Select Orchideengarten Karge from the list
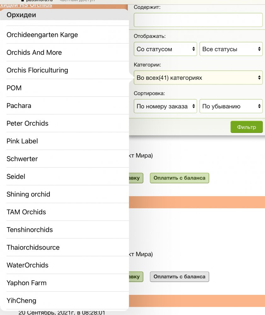The height and width of the screenshot is (315, 265). coord(42,35)
